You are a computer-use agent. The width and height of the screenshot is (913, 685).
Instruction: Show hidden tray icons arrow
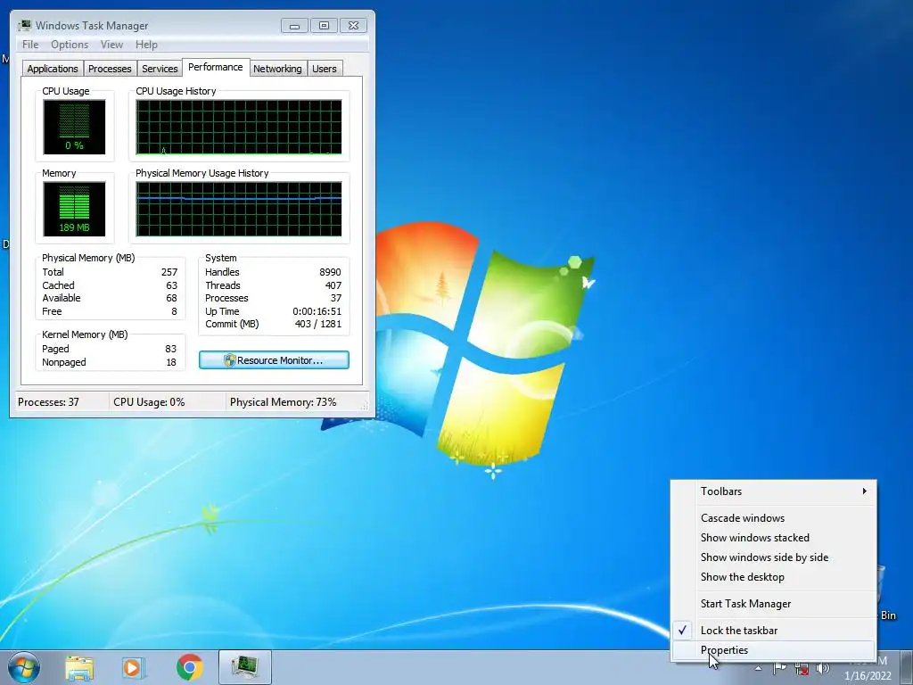758,668
